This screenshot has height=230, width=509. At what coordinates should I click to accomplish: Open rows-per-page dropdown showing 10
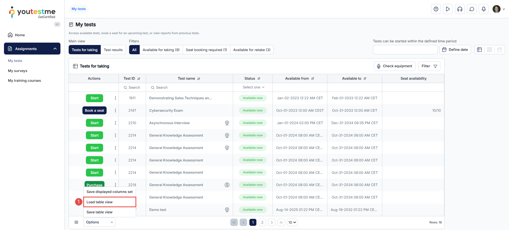pos(292,222)
